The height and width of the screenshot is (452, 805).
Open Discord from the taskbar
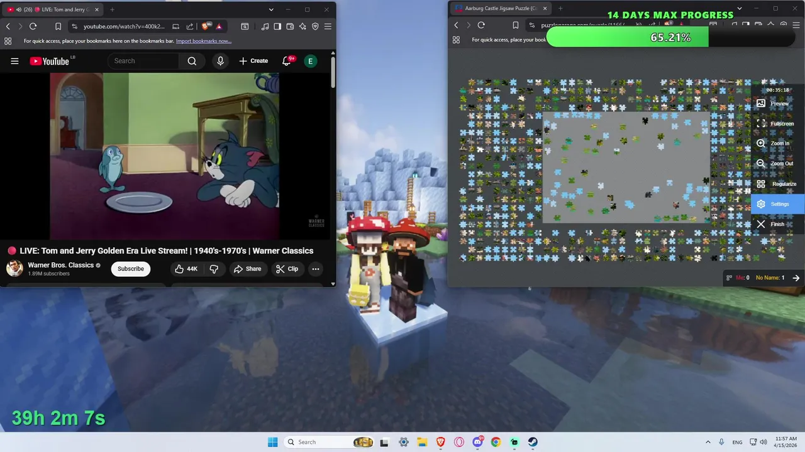point(477,442)
